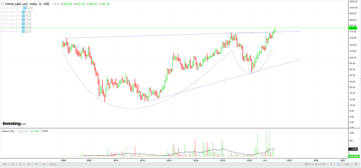Click the 3.755M volume axis label
361x168 pixels.
[x=353, y=149]
